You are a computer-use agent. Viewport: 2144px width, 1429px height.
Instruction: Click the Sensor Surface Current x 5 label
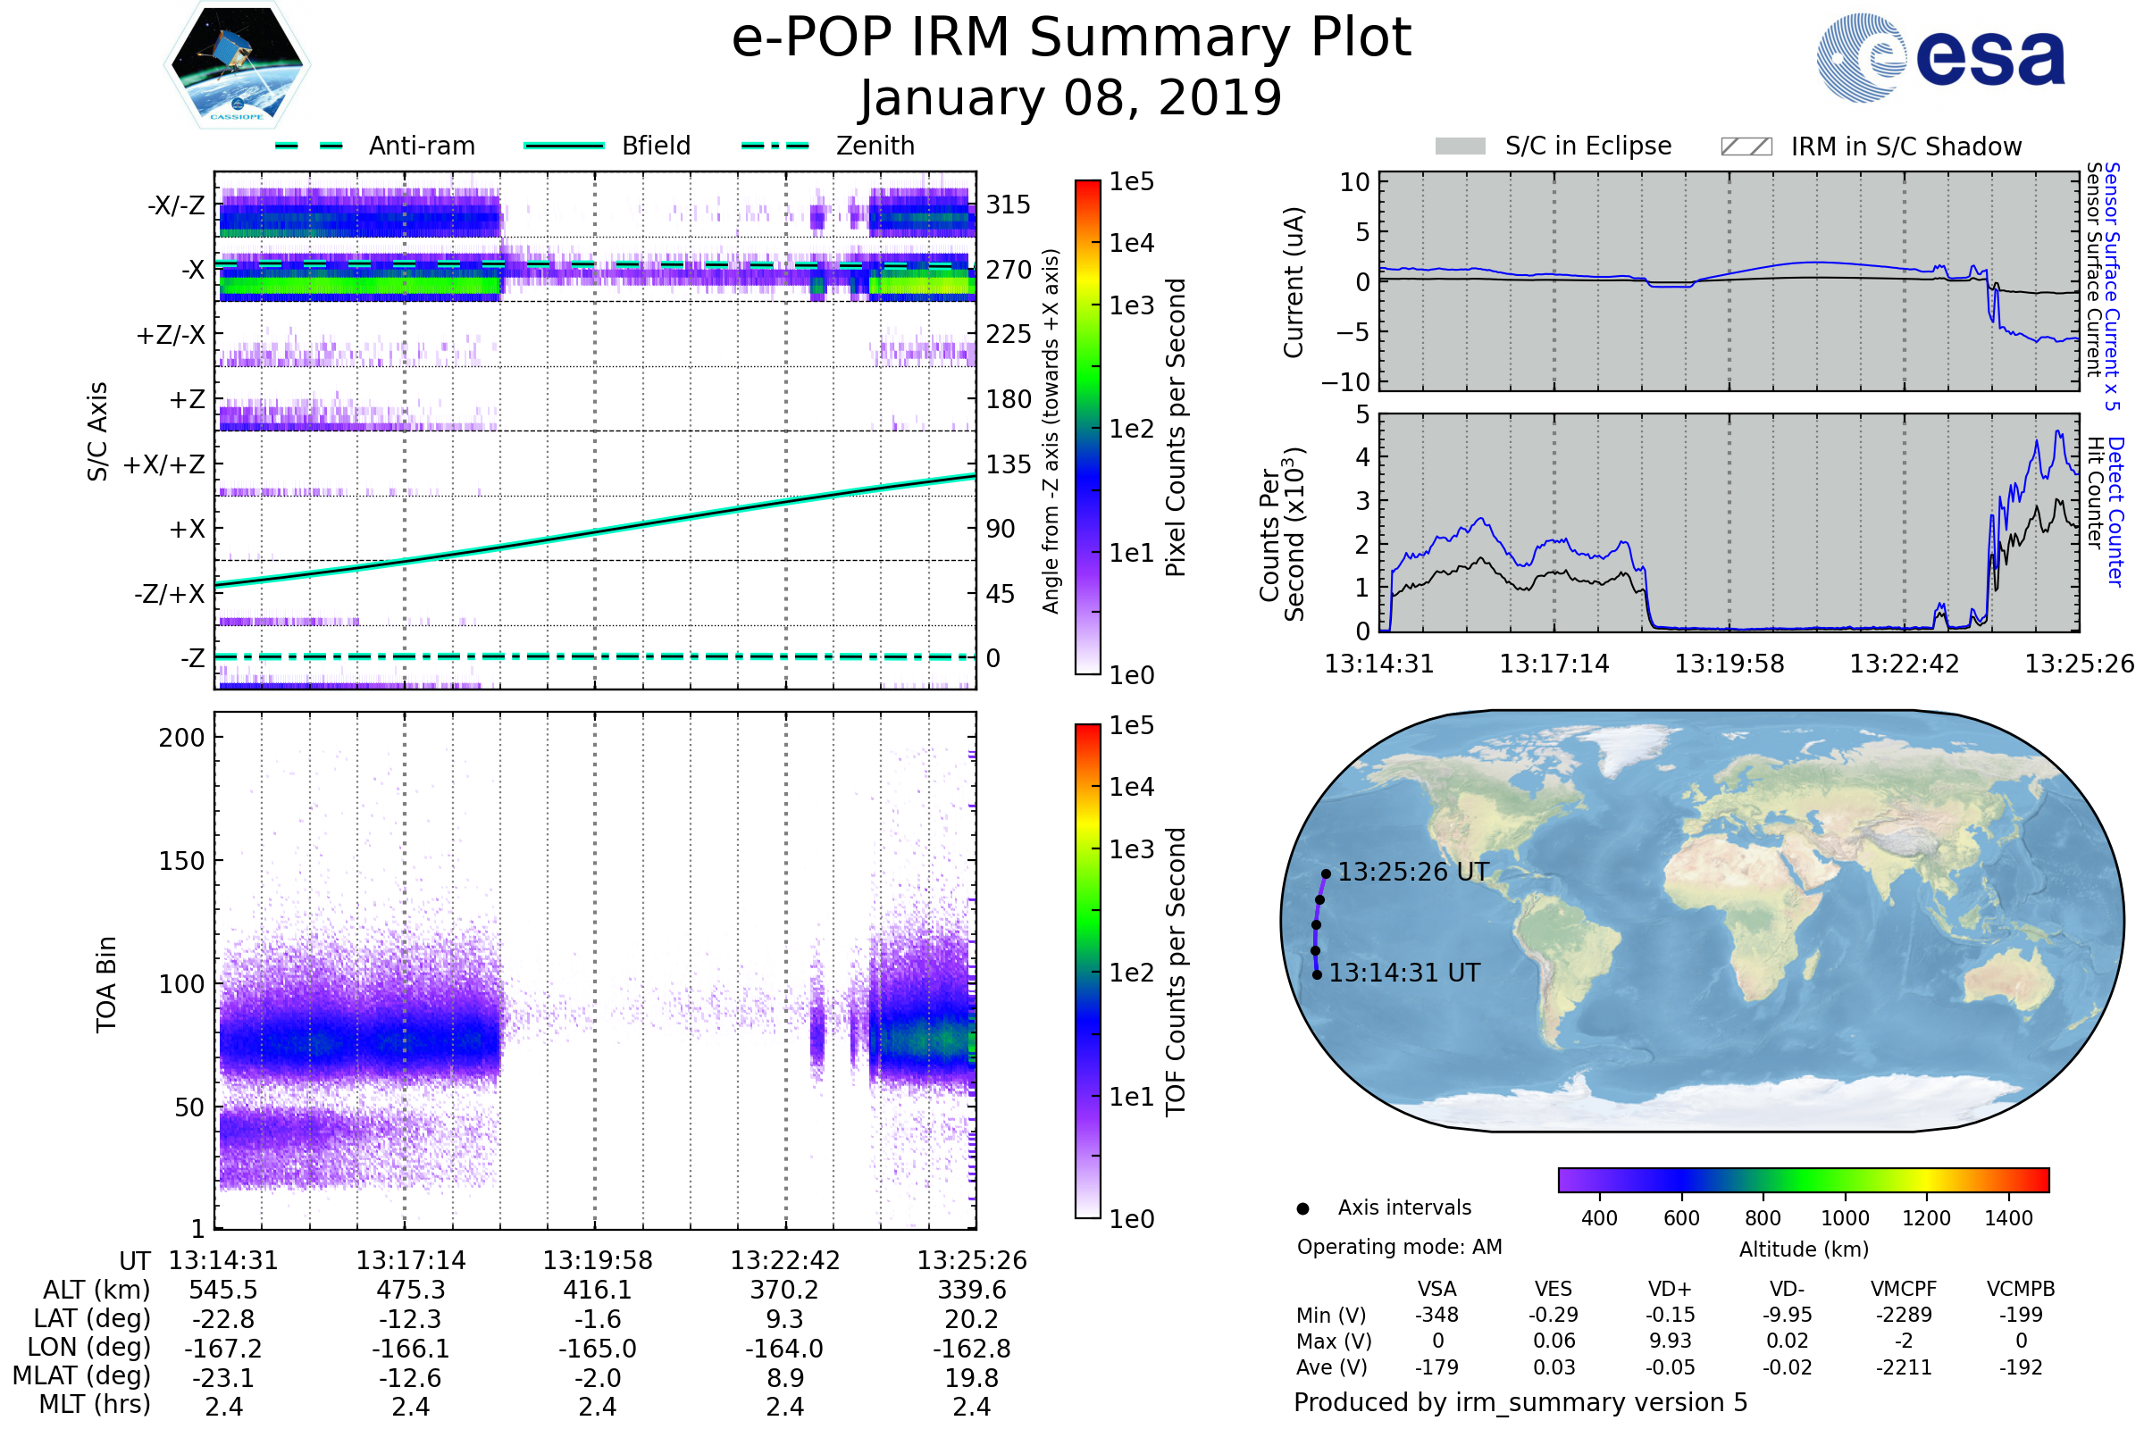point(2111,286)
